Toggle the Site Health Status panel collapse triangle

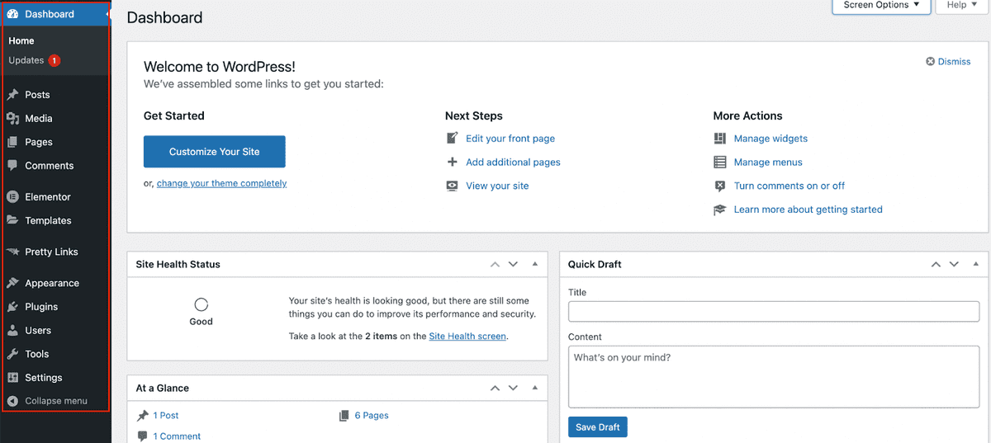coord(534,264)
